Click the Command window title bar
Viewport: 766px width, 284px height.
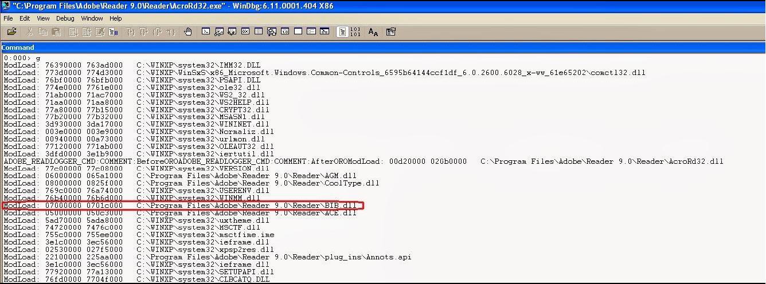(x=383, y=48)
